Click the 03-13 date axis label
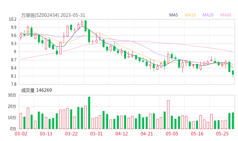Image resolution: width=238 pixels, height=141 pixels. pos(46,134)
